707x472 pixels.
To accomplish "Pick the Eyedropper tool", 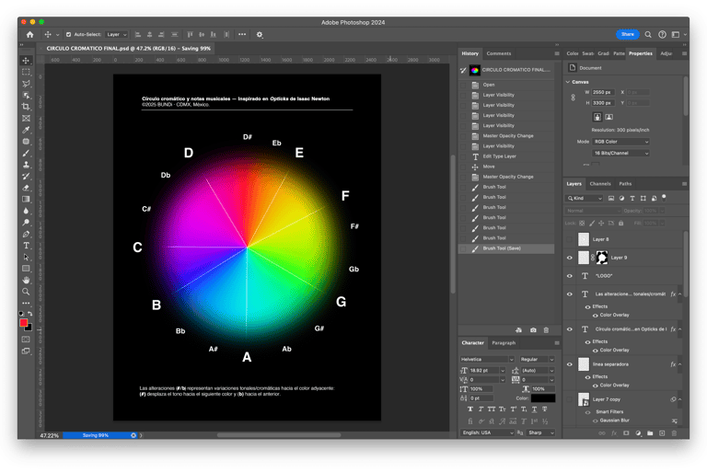I will (x=26, y=130).
